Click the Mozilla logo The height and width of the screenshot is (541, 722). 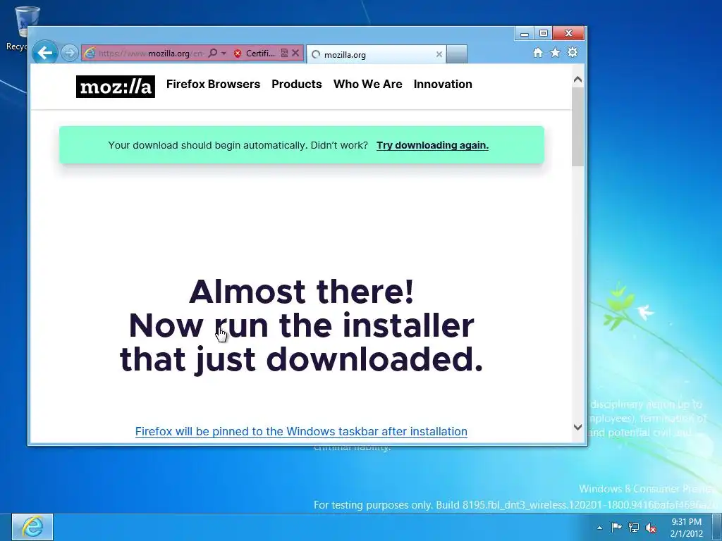pyautogui.click(x=116, y=87)
